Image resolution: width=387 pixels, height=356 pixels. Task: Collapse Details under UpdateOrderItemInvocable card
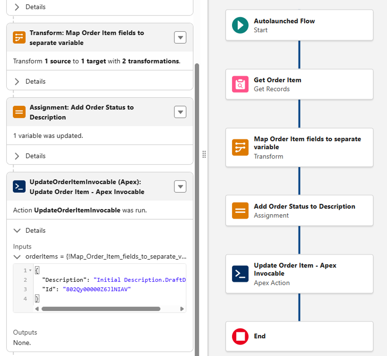tap(17, 230)
